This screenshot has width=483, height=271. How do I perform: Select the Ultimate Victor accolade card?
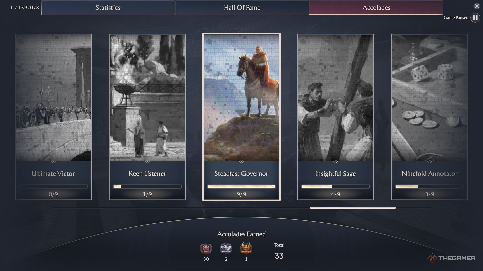[x=53, y=117]
